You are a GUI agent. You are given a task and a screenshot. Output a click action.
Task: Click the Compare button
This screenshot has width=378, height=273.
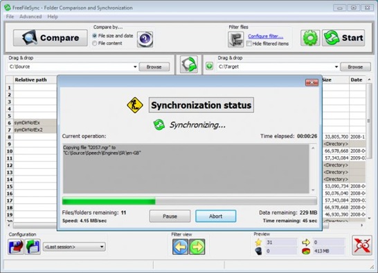[50, 38]
